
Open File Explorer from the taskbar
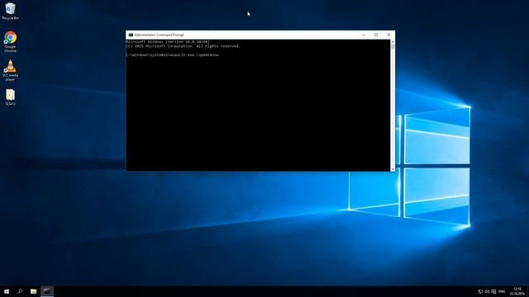(x=33, y=291)
